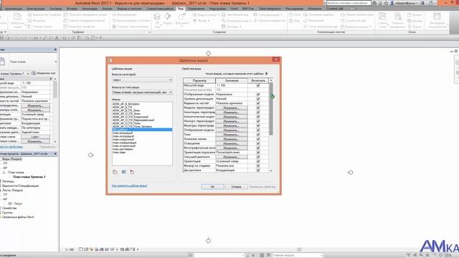Open the Фасад ribbon dropdown

coord(202,21)
